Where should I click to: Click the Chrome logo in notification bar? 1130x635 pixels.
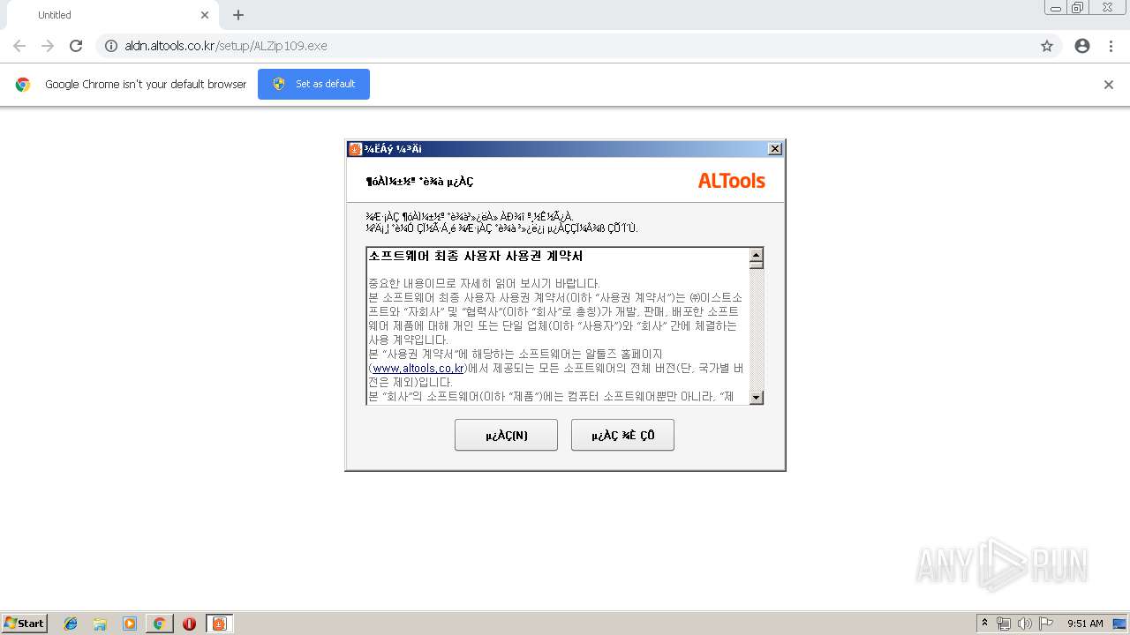[x=23, y=85]
